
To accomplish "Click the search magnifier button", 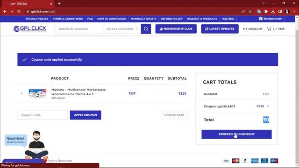I will click(146, 29).
